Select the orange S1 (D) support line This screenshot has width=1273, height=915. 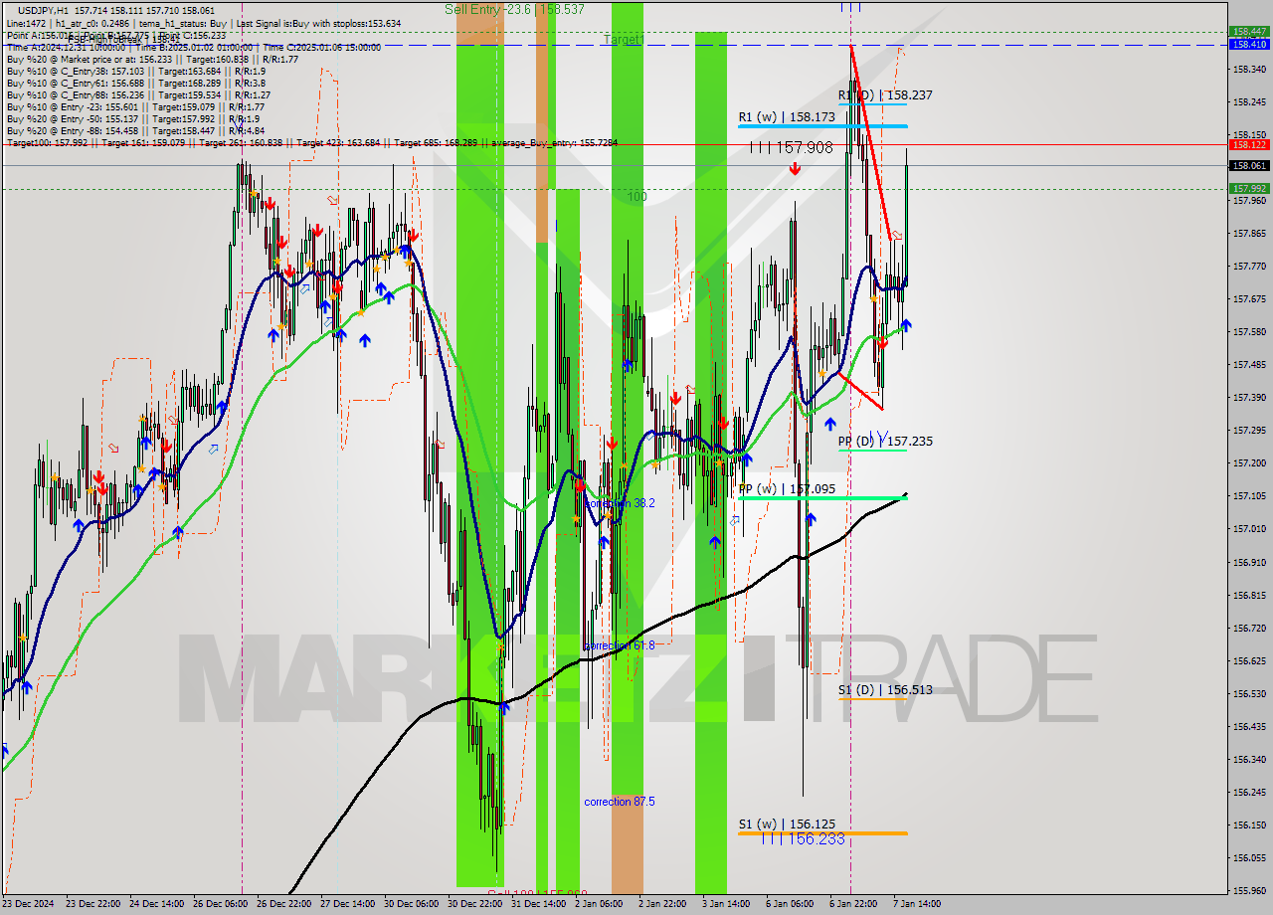click(872, 698)
